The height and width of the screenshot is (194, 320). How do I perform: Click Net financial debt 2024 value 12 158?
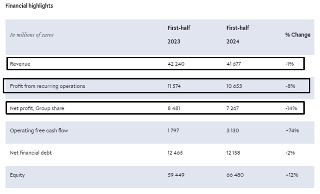point(233,153)
